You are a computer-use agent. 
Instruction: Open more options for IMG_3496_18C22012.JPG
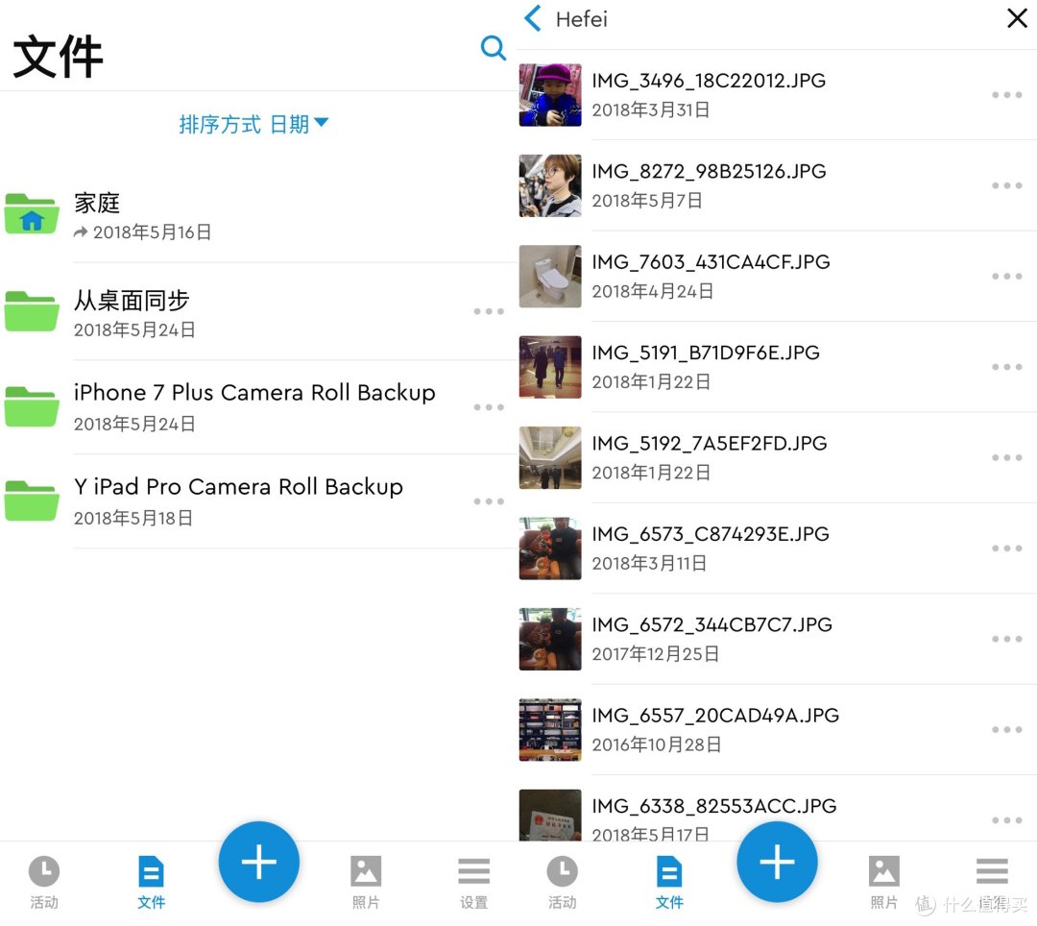(x=1006, y=95)
